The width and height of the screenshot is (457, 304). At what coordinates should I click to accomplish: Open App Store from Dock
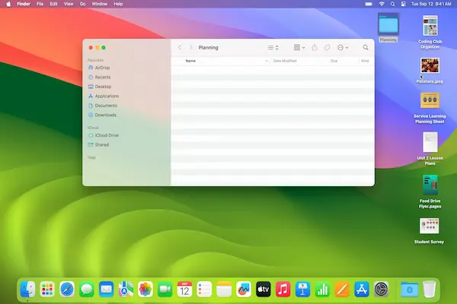click(361, 289)
